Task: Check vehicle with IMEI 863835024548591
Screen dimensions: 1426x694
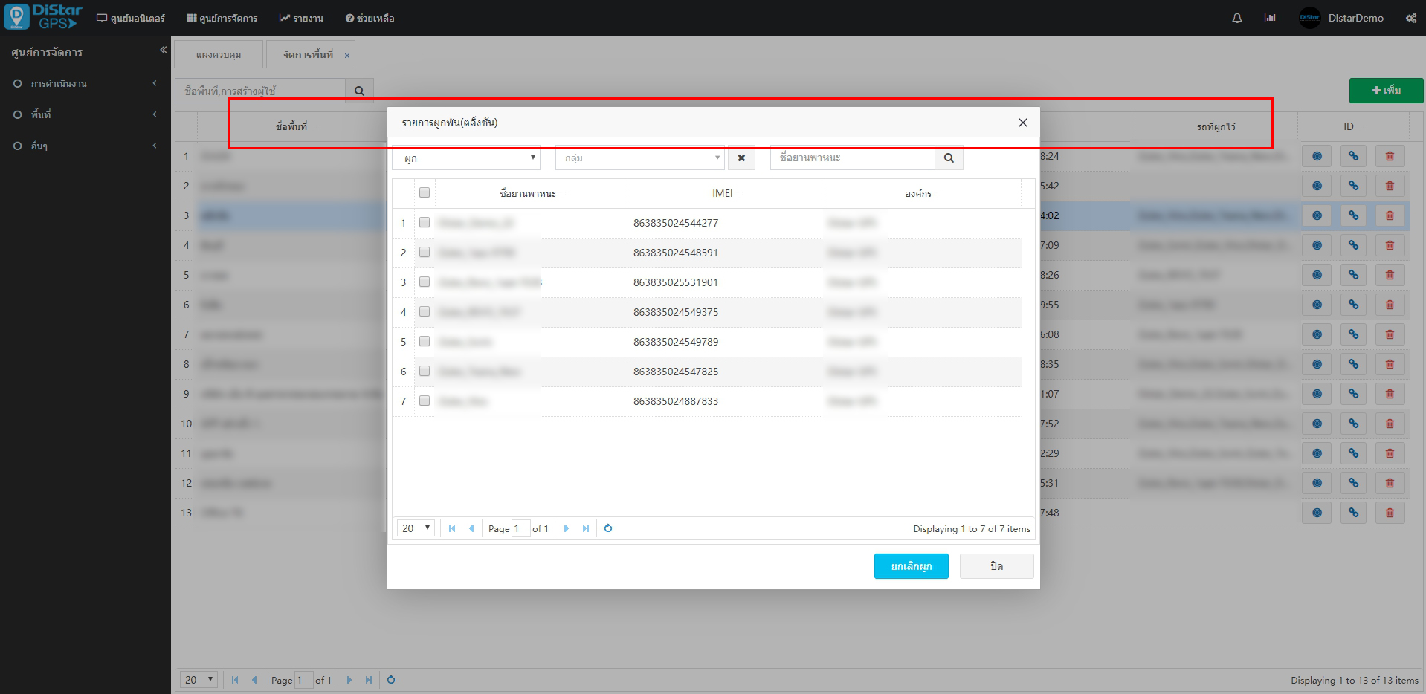Action: click(x=425, y=252)
